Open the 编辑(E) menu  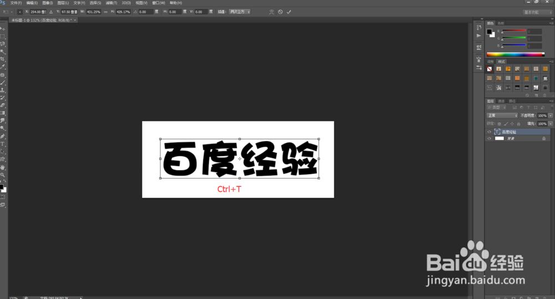[x=32, y=3]
